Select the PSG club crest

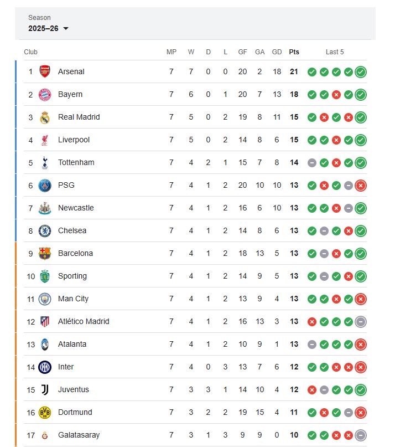point(45,185)
